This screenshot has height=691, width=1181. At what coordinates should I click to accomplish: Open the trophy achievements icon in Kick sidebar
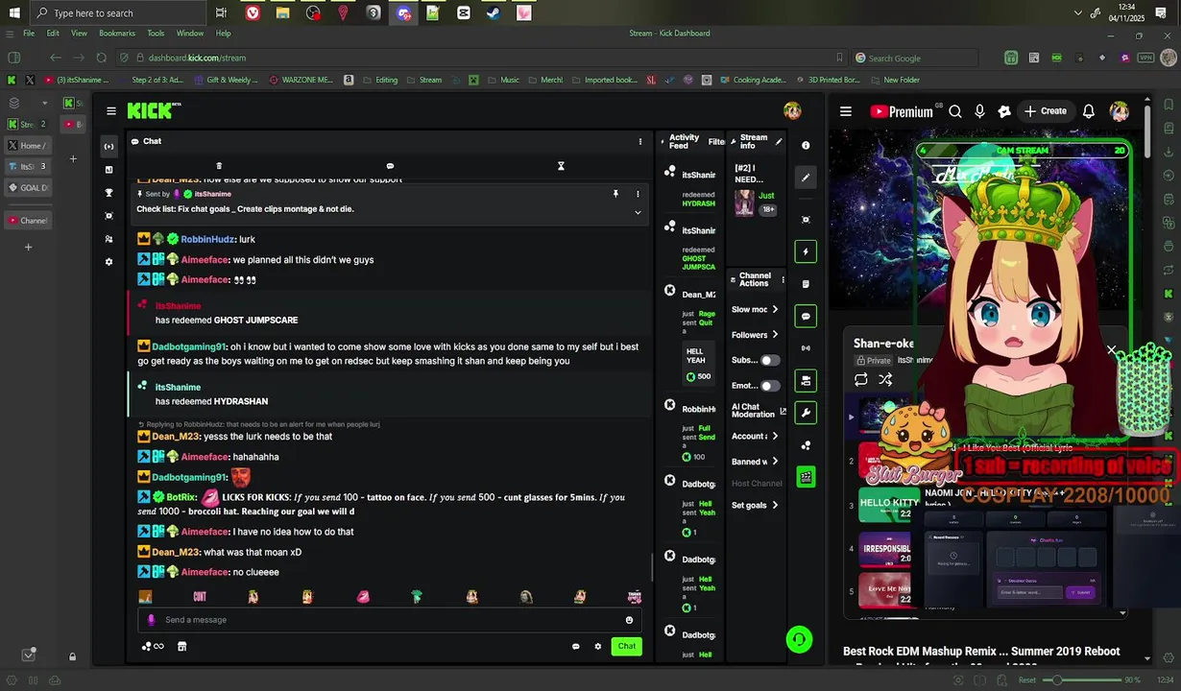point(108,193)
